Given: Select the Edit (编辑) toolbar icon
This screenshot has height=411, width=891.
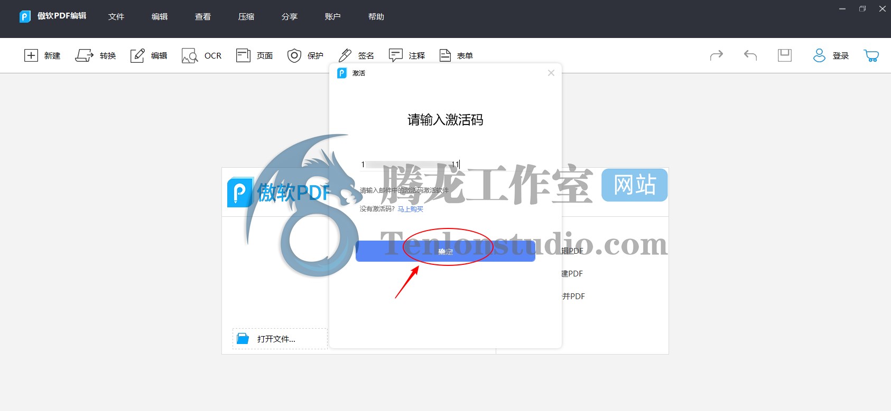Looking at the screenshot, I should (137, 55).
